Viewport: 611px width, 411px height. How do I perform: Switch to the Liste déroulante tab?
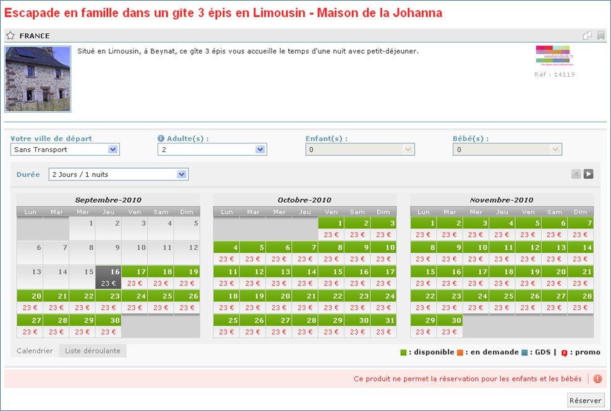click(x=93, y=351)
